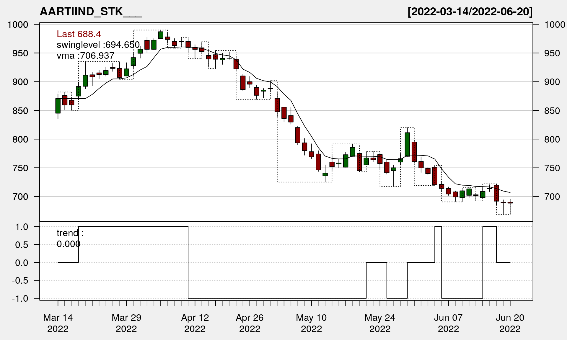Click the last candlestick on Jun 20
This screenshot has width=567, height=340.
coord(510,203)
